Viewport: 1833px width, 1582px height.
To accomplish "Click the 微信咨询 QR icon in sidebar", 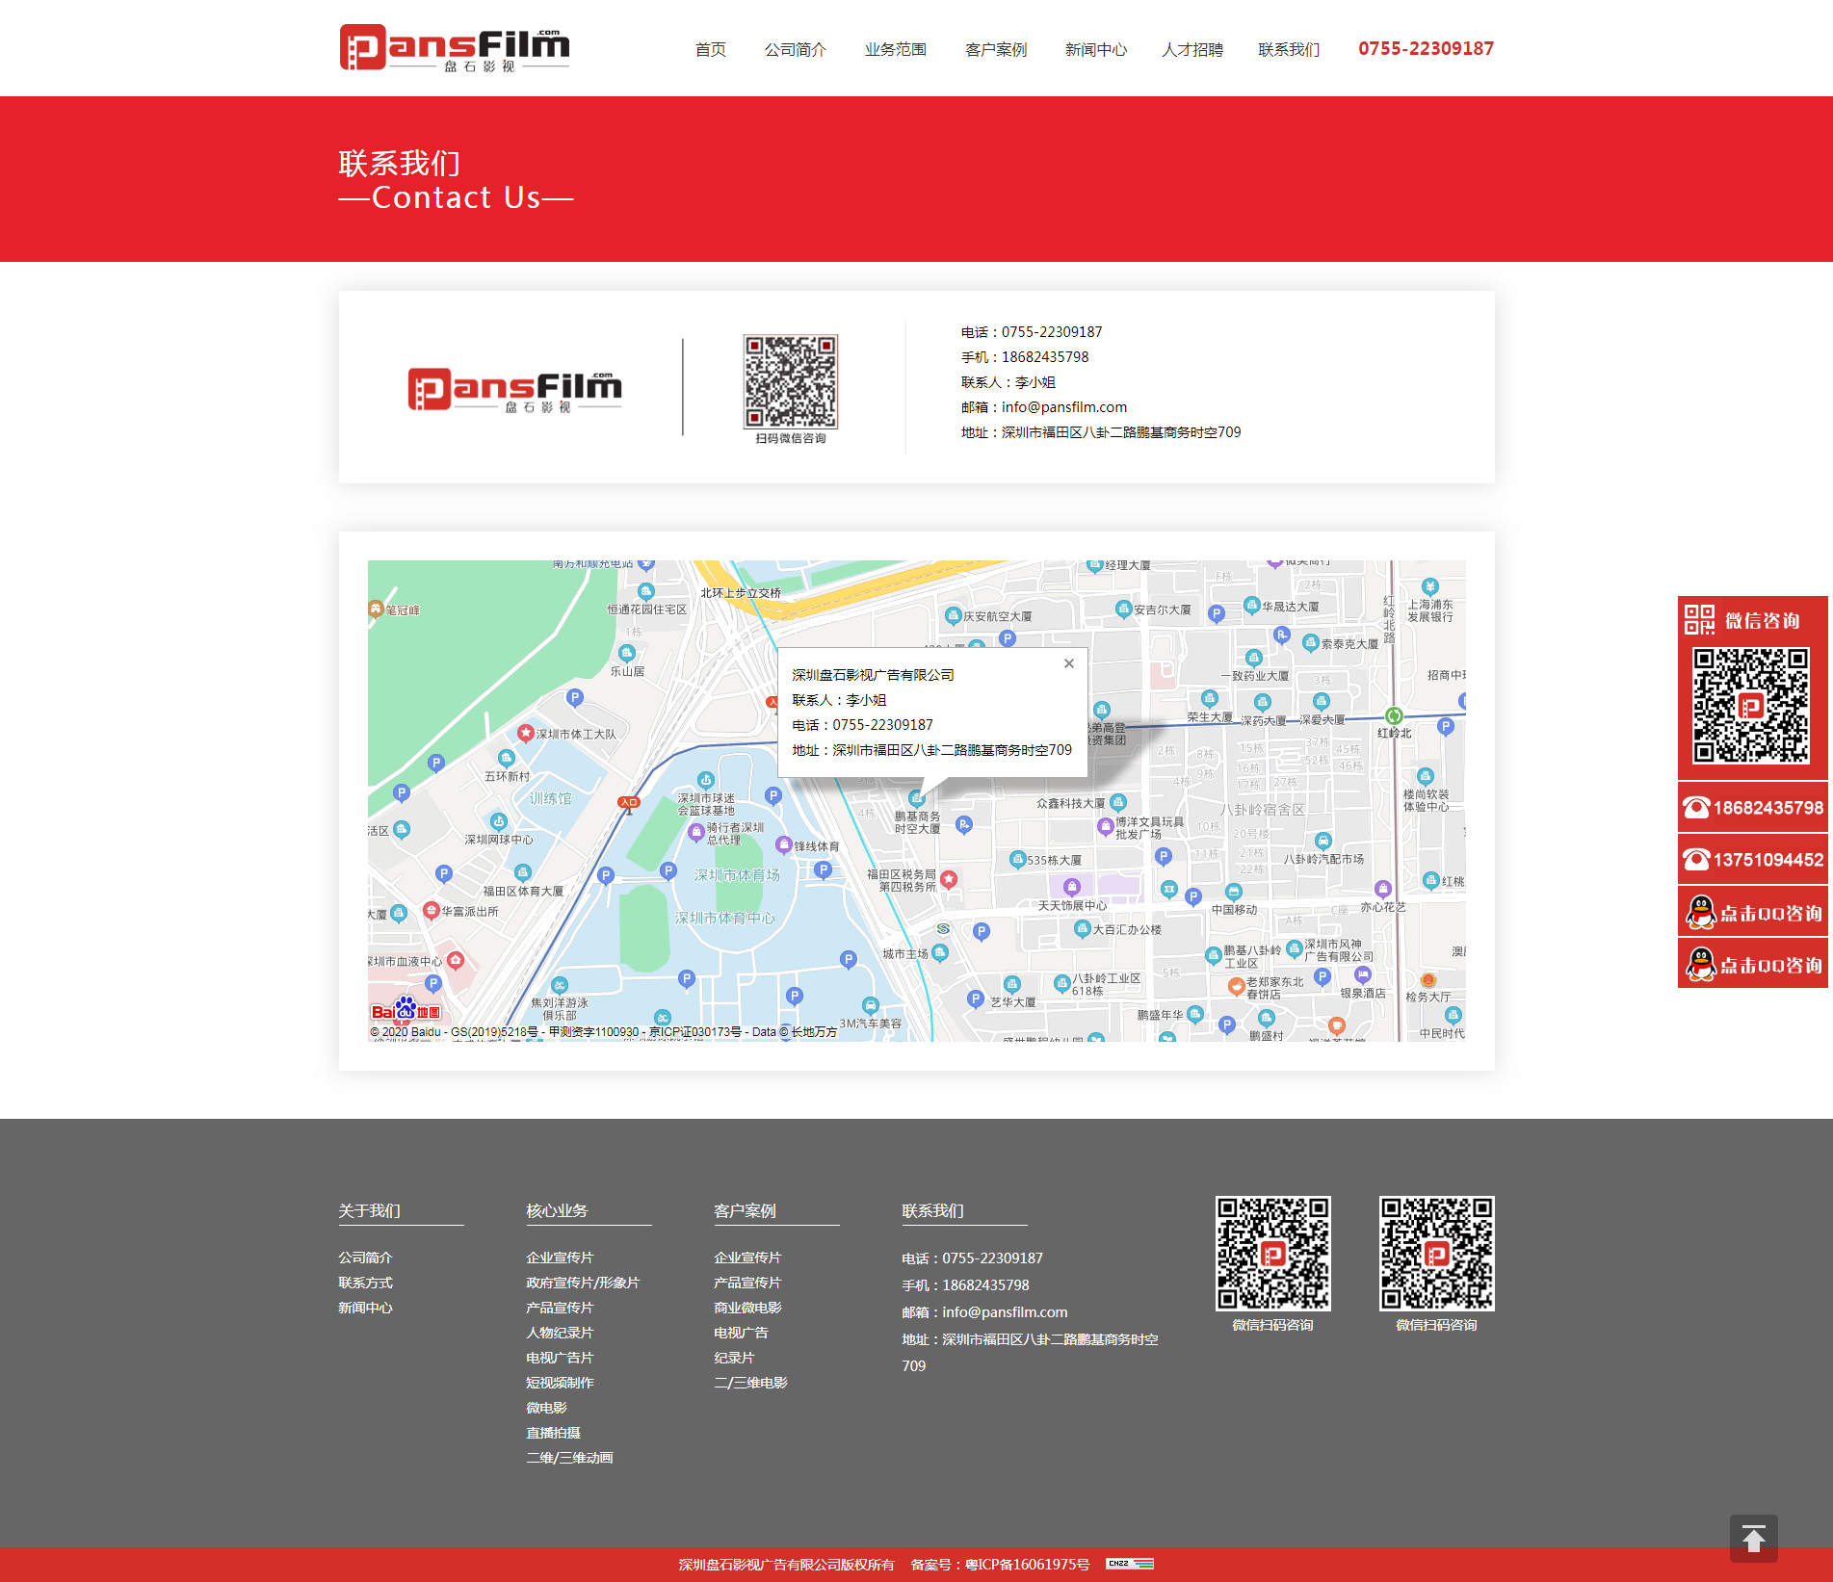I will 1699,620.
